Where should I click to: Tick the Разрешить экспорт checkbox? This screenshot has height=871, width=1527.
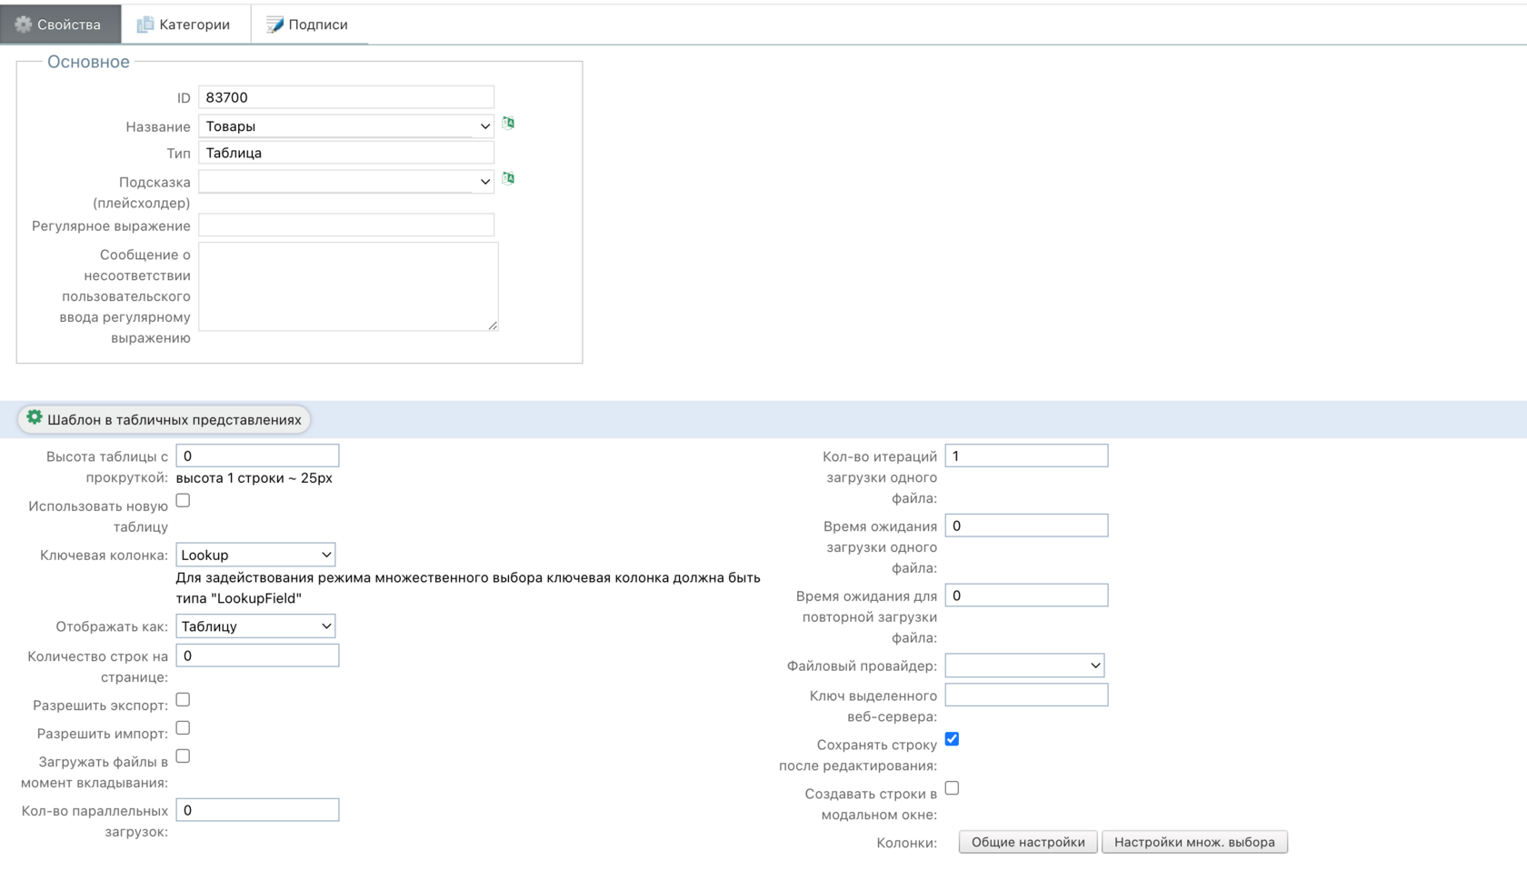(x=183, y=699)
